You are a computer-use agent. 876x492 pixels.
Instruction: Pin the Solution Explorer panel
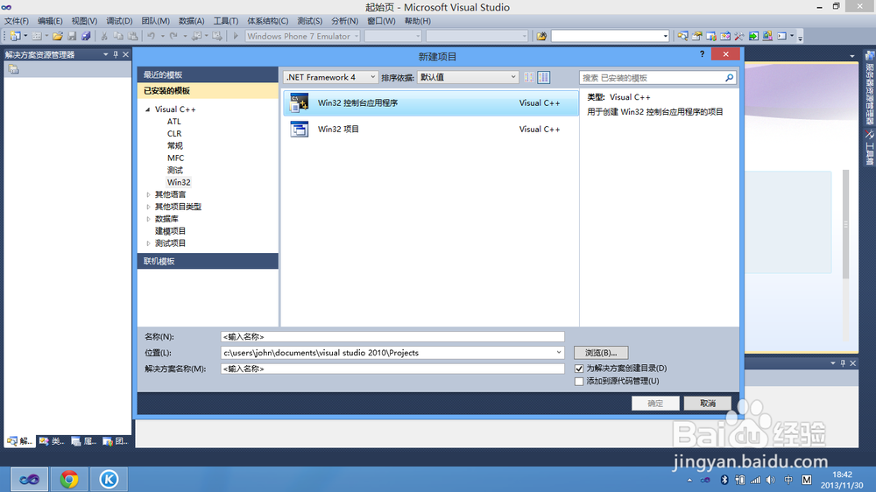click(x=116, y=54)
